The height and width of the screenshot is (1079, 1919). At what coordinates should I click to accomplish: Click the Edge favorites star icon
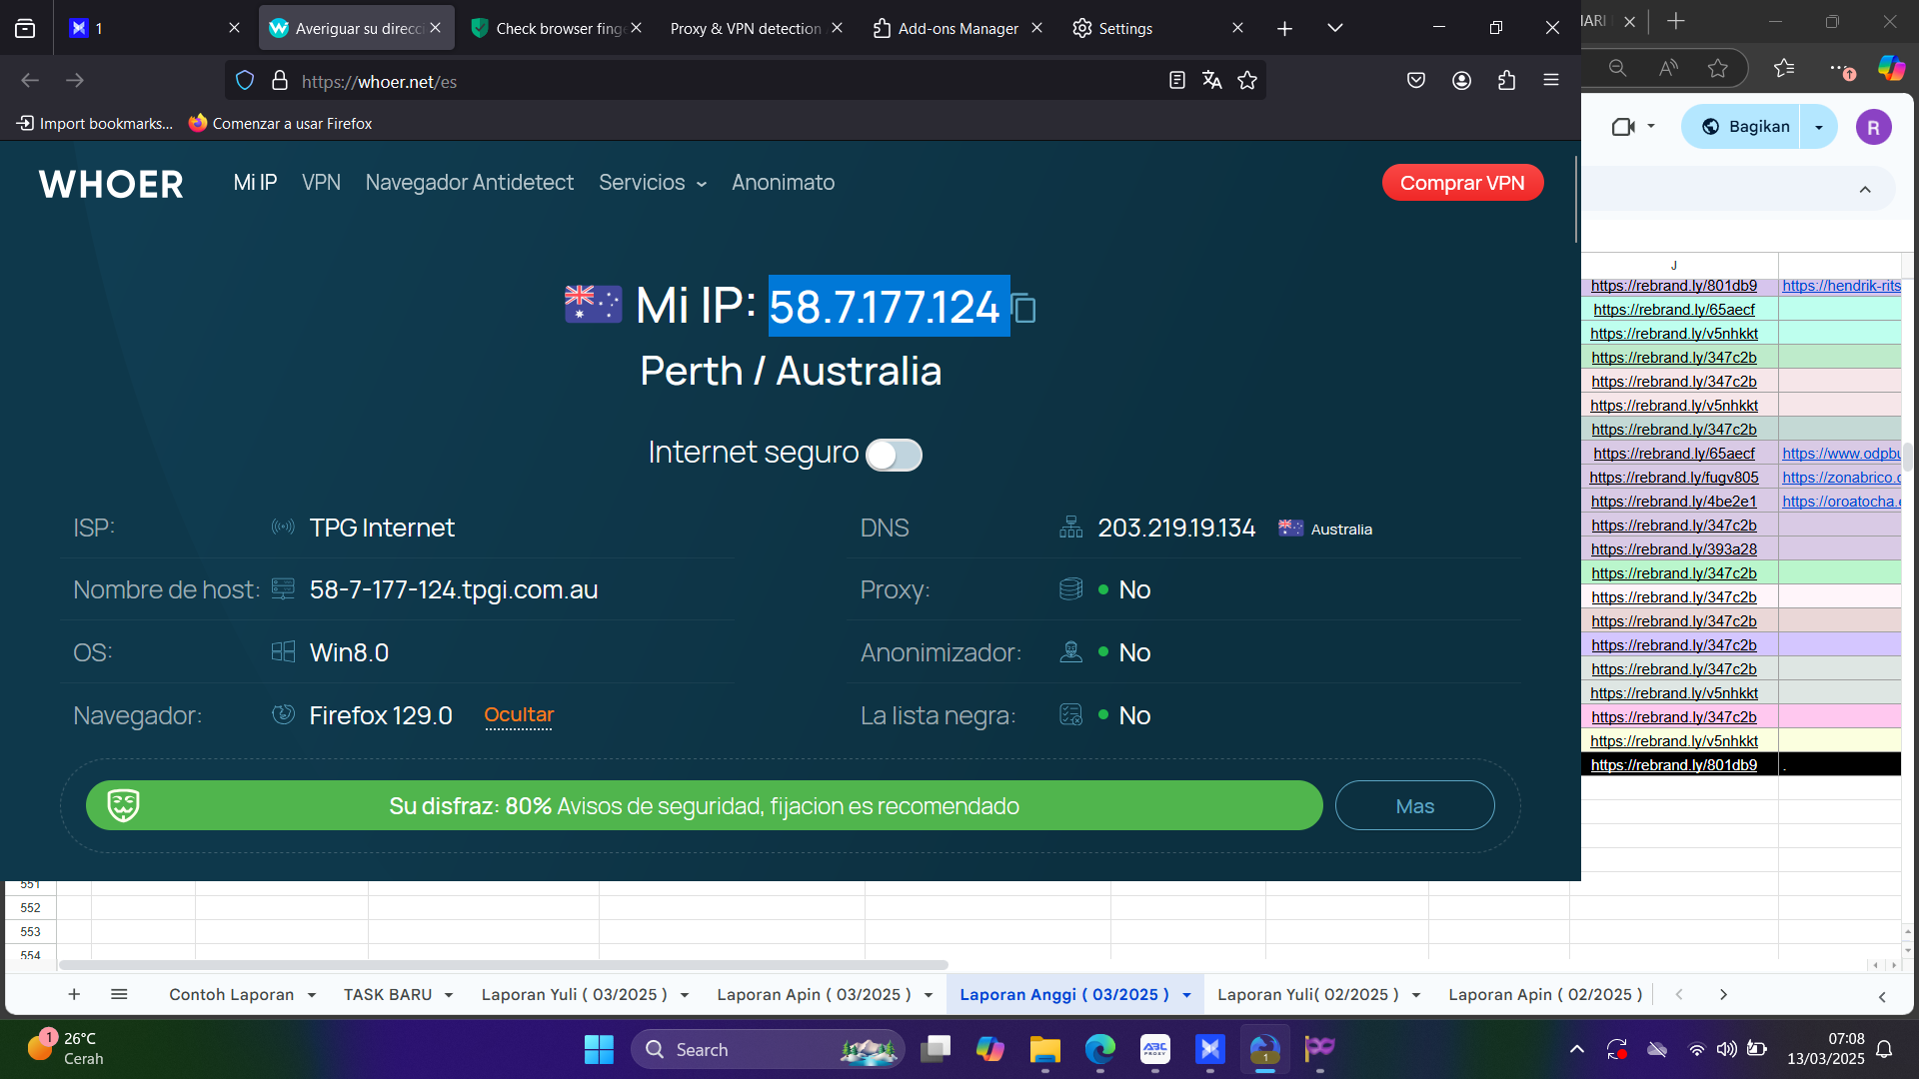pos(1718,68)
